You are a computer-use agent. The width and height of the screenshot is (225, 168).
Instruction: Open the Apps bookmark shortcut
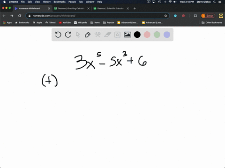point(7,22)
